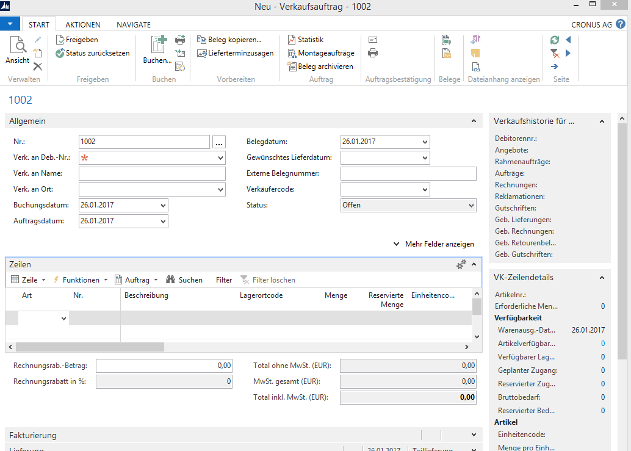This screenshot has width=631, height=451.
Task: Click the document links icon
Action: click(475, 67)
